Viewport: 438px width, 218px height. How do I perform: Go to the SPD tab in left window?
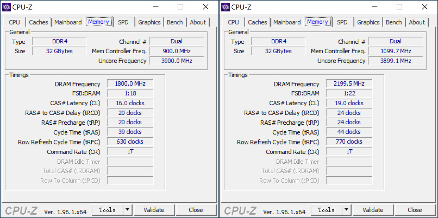coord(123,22)
